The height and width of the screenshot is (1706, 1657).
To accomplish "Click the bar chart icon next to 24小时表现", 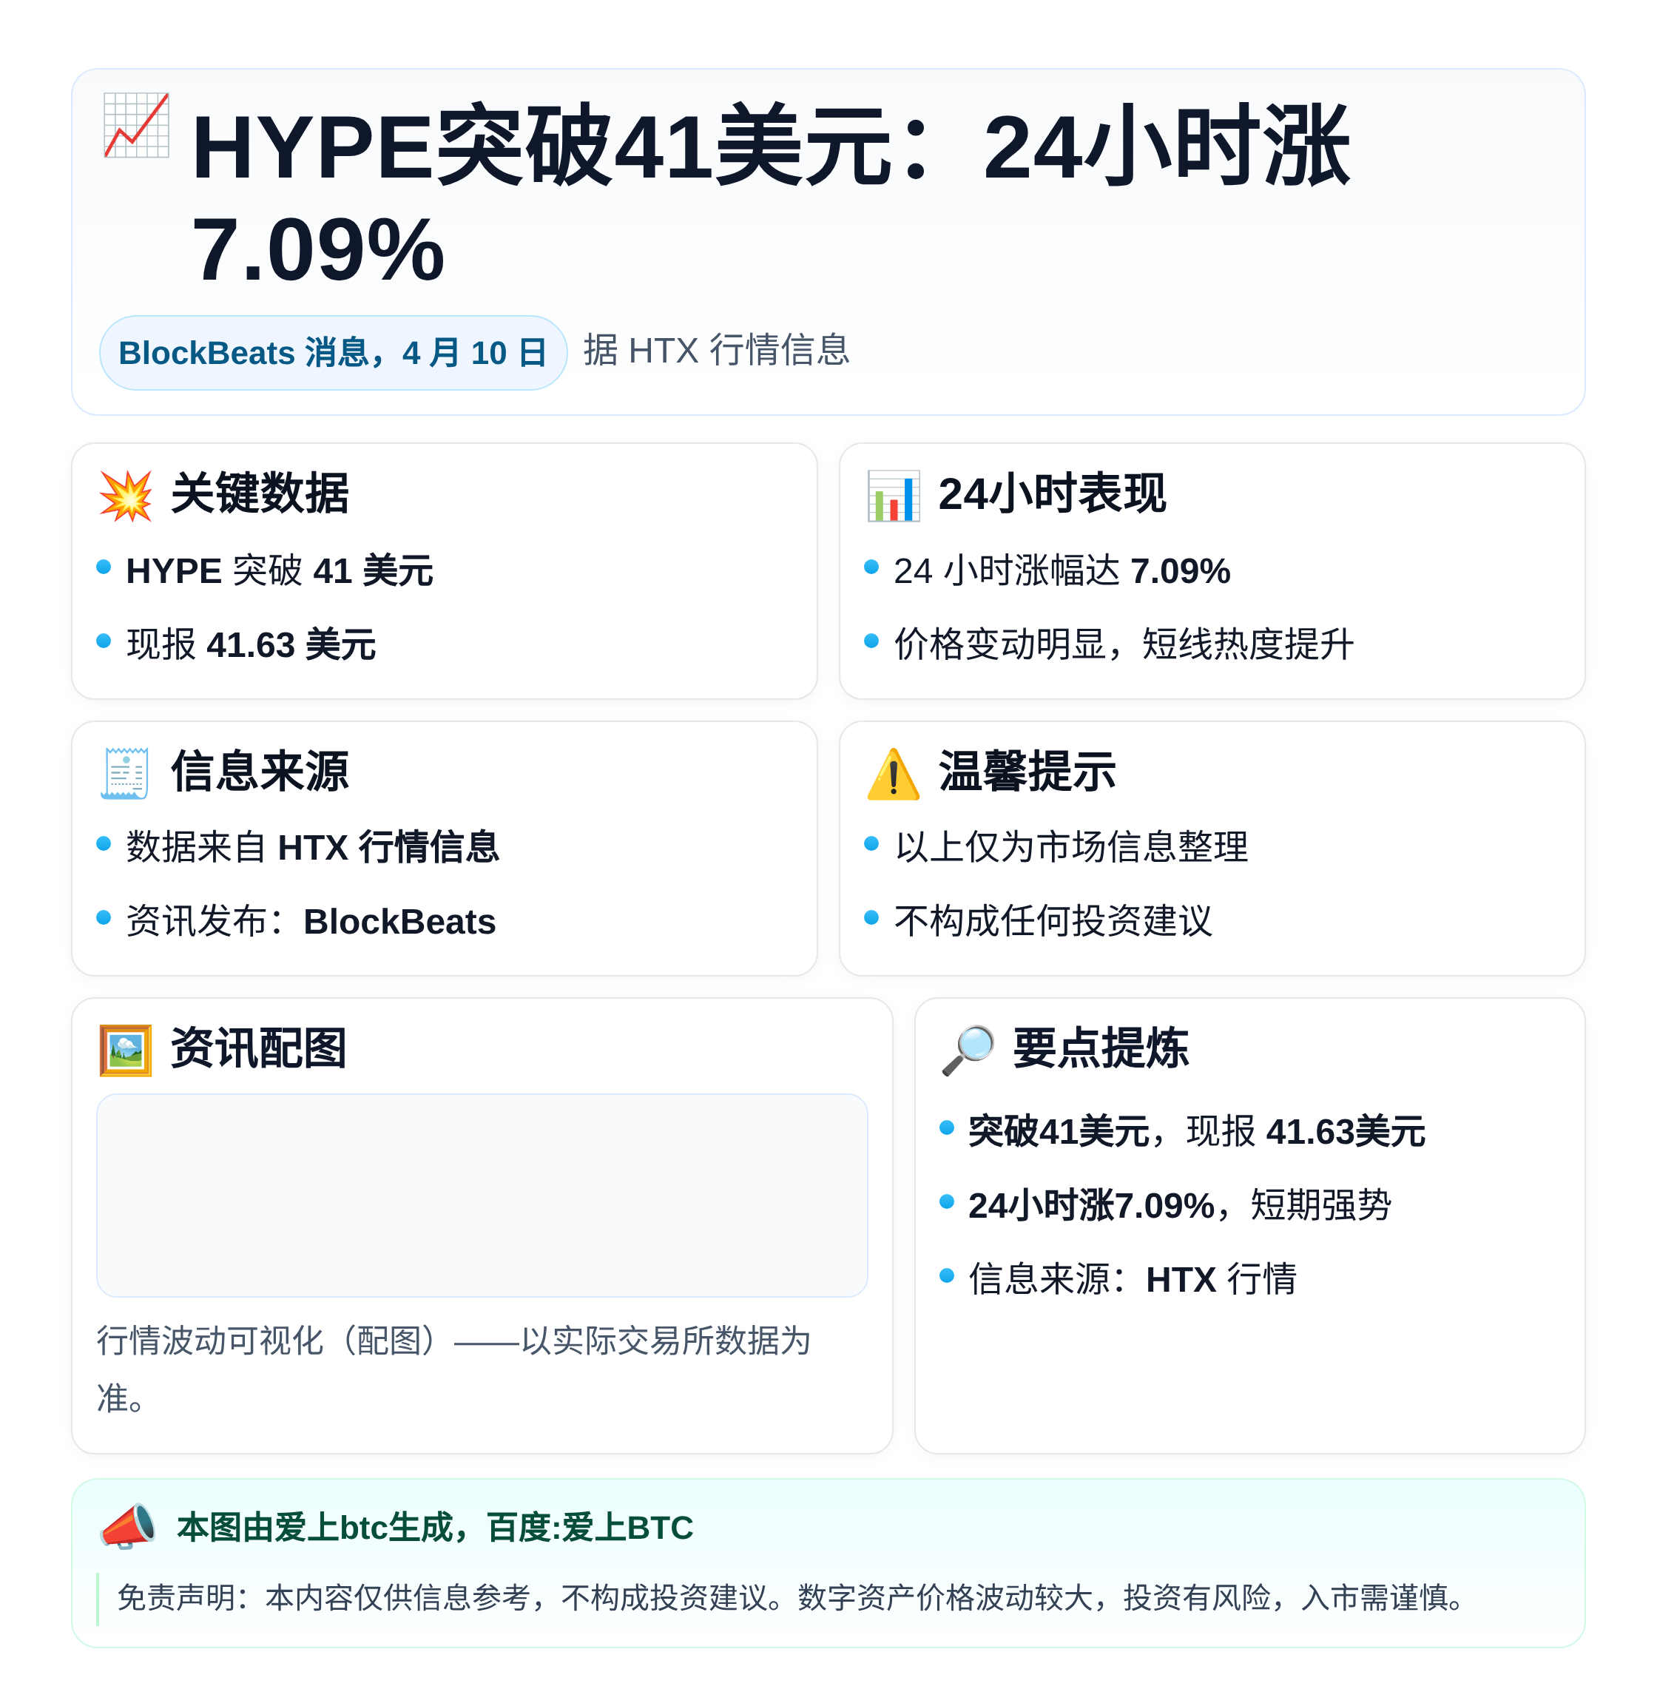I will [x=894, y=495].
